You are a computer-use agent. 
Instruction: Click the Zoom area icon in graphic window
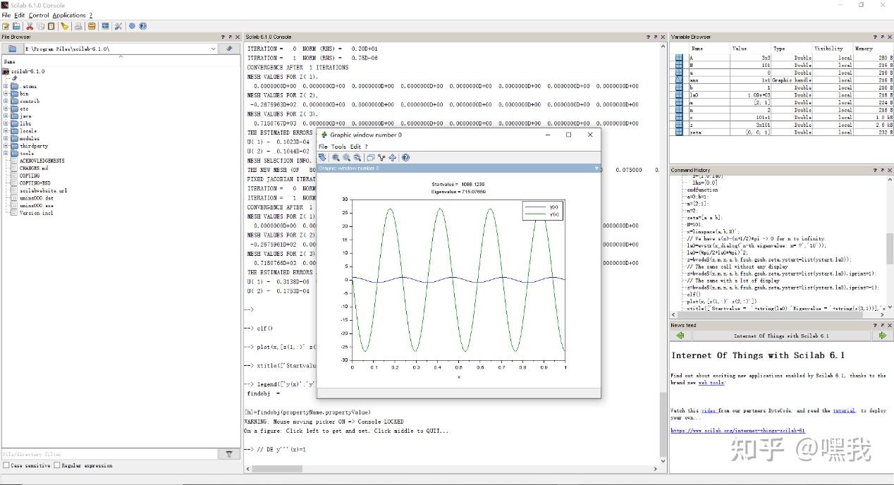pyautogui.click(x=336, y=158)
